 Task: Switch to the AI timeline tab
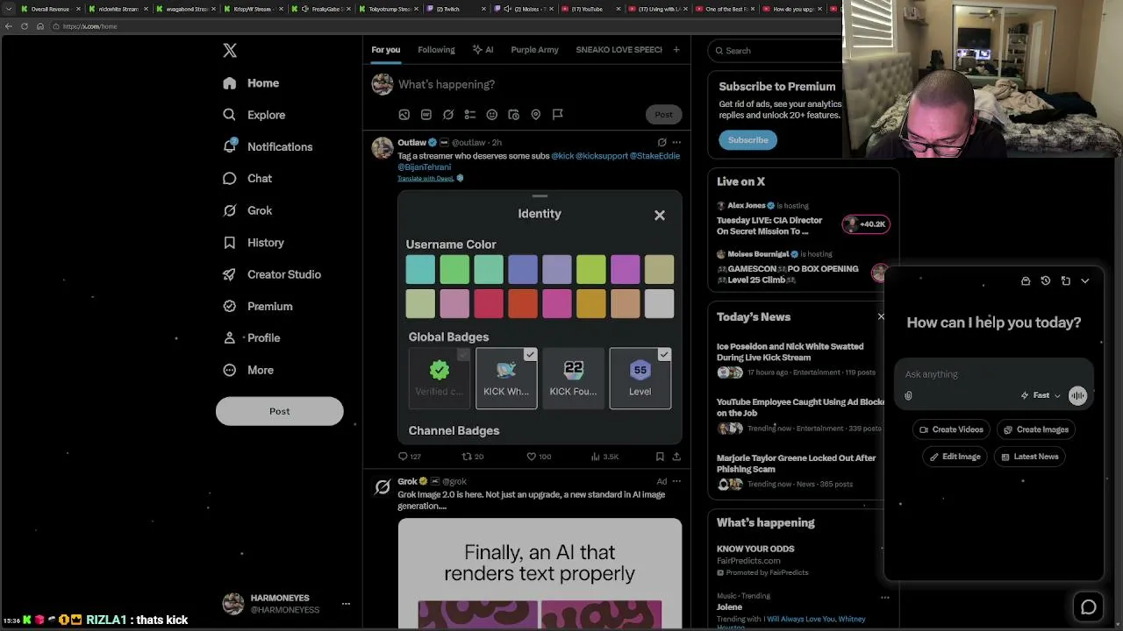coord(483,50)
